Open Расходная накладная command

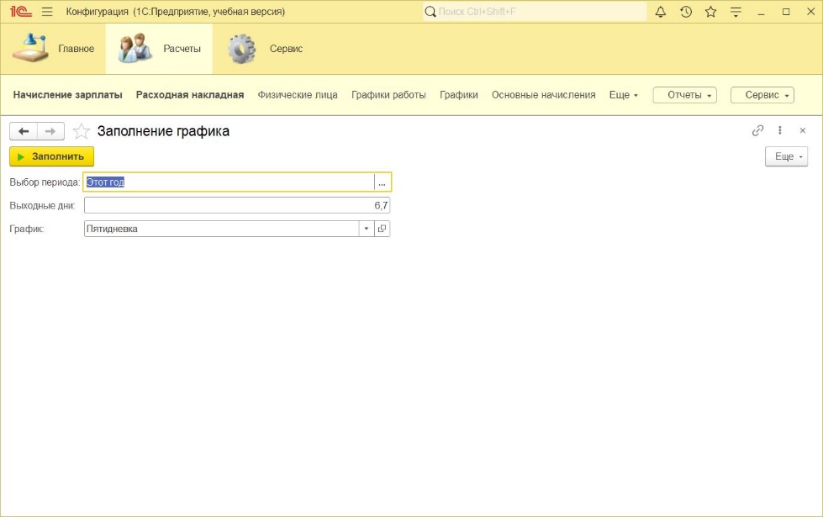190,95
